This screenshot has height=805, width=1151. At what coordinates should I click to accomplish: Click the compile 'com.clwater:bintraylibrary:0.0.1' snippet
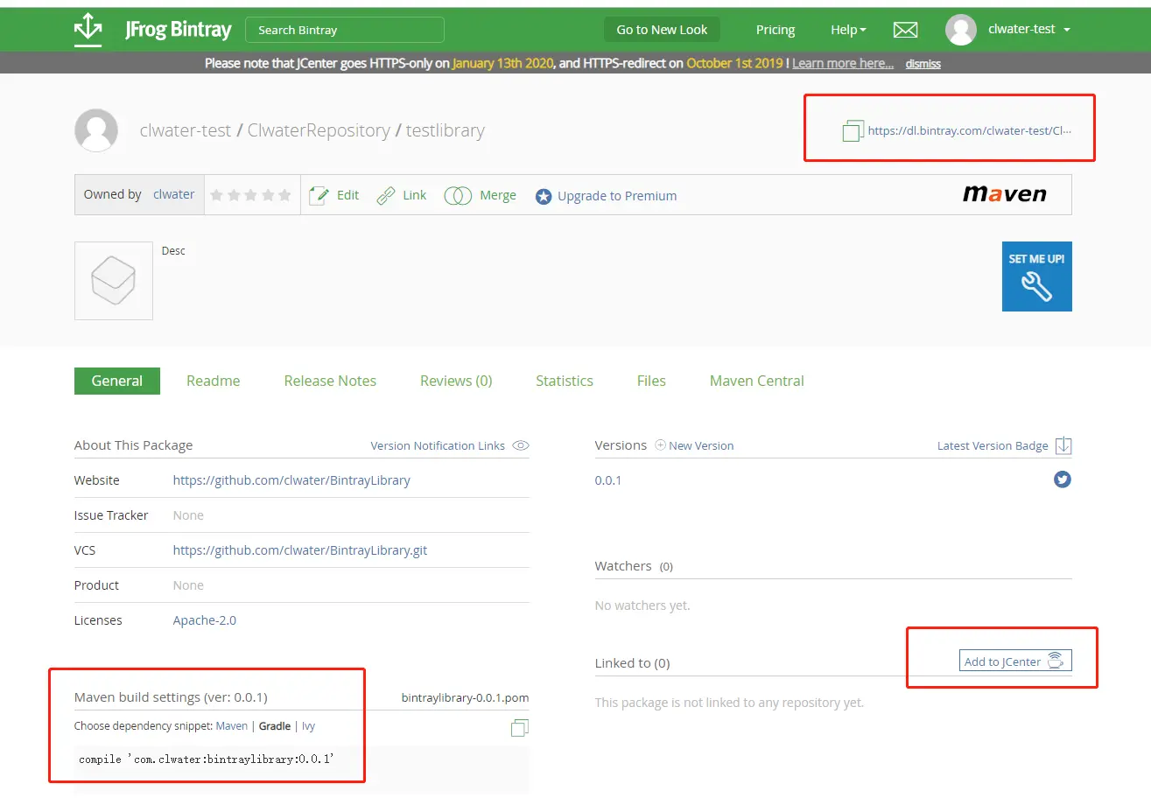tap(207, 759)
